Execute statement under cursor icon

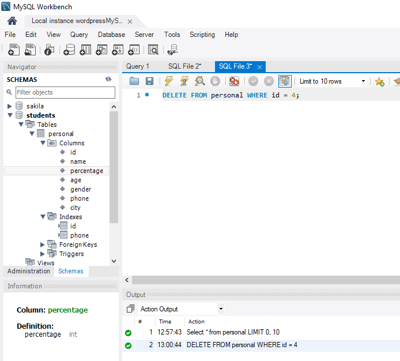pos(184,81)
